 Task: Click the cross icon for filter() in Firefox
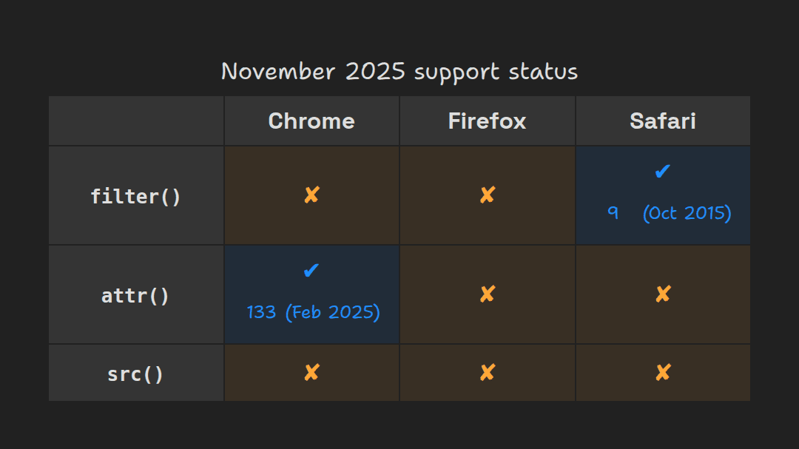(x=487, y=195)
